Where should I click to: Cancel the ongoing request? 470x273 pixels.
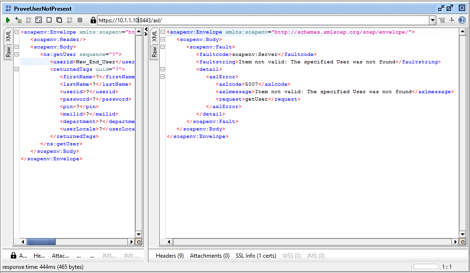point(80,20)
